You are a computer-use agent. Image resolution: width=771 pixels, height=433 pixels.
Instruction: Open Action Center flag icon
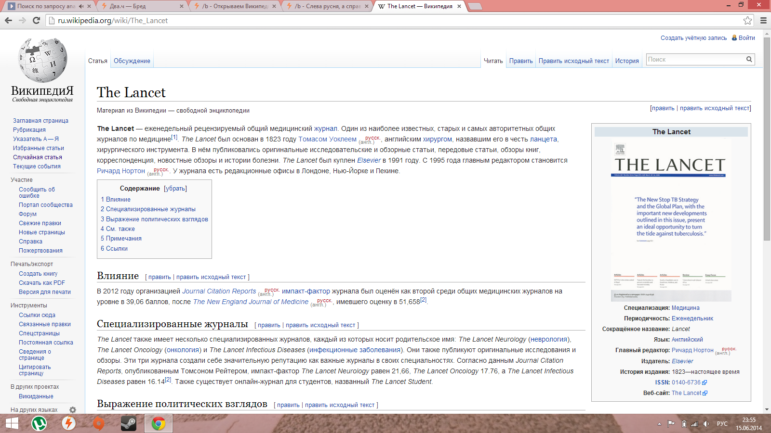(x=671, y=424)
